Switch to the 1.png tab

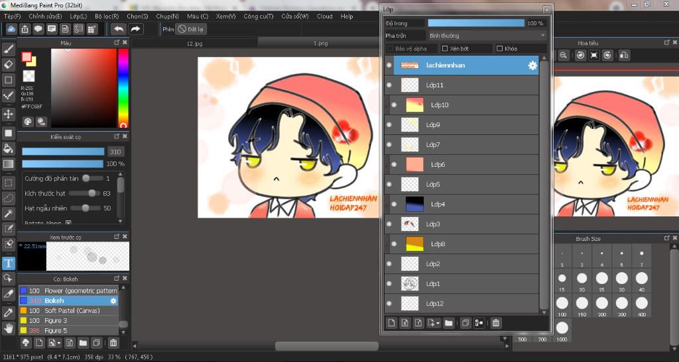[320, 44]
